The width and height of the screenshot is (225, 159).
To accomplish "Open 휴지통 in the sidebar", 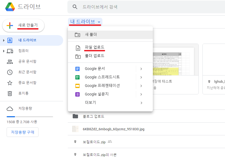I will pos(23,93).
